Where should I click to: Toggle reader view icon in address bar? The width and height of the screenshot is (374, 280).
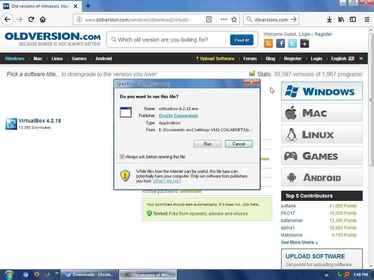pos(209,20)
